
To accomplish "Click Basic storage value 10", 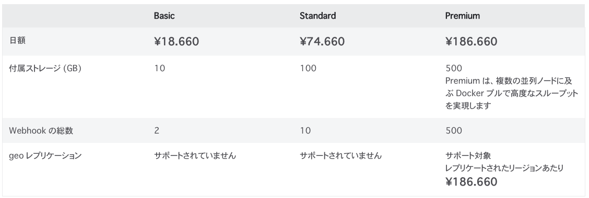I will point(159,69).
